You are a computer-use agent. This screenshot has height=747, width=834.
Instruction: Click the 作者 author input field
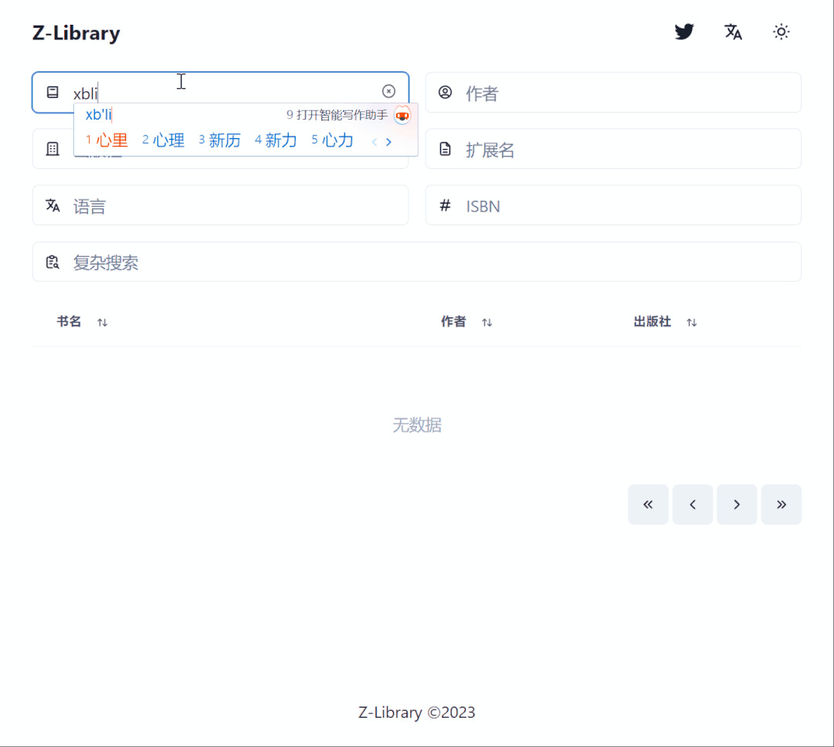pyautogui.click(x=613, y=93)
